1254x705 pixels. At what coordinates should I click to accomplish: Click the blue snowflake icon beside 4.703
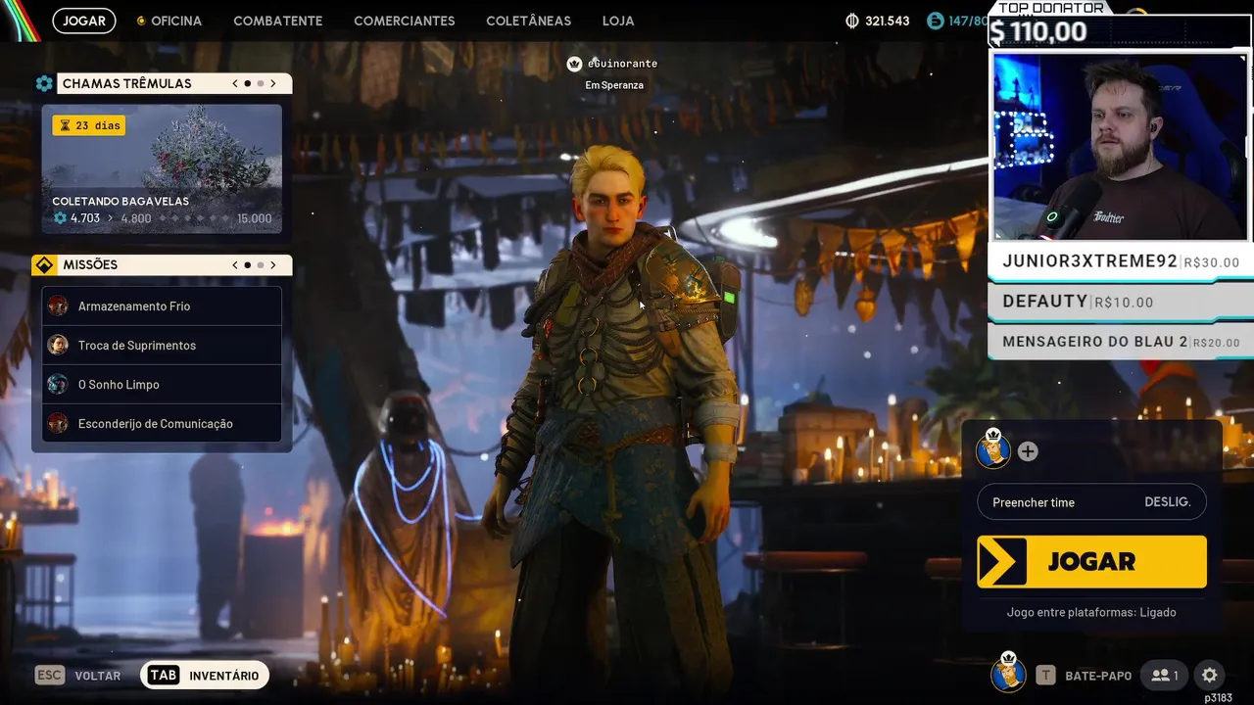click(61, 218)
